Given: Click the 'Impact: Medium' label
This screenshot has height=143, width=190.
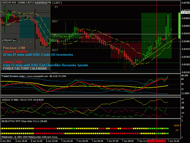Looking at the screenshot, I should point(15,51).
